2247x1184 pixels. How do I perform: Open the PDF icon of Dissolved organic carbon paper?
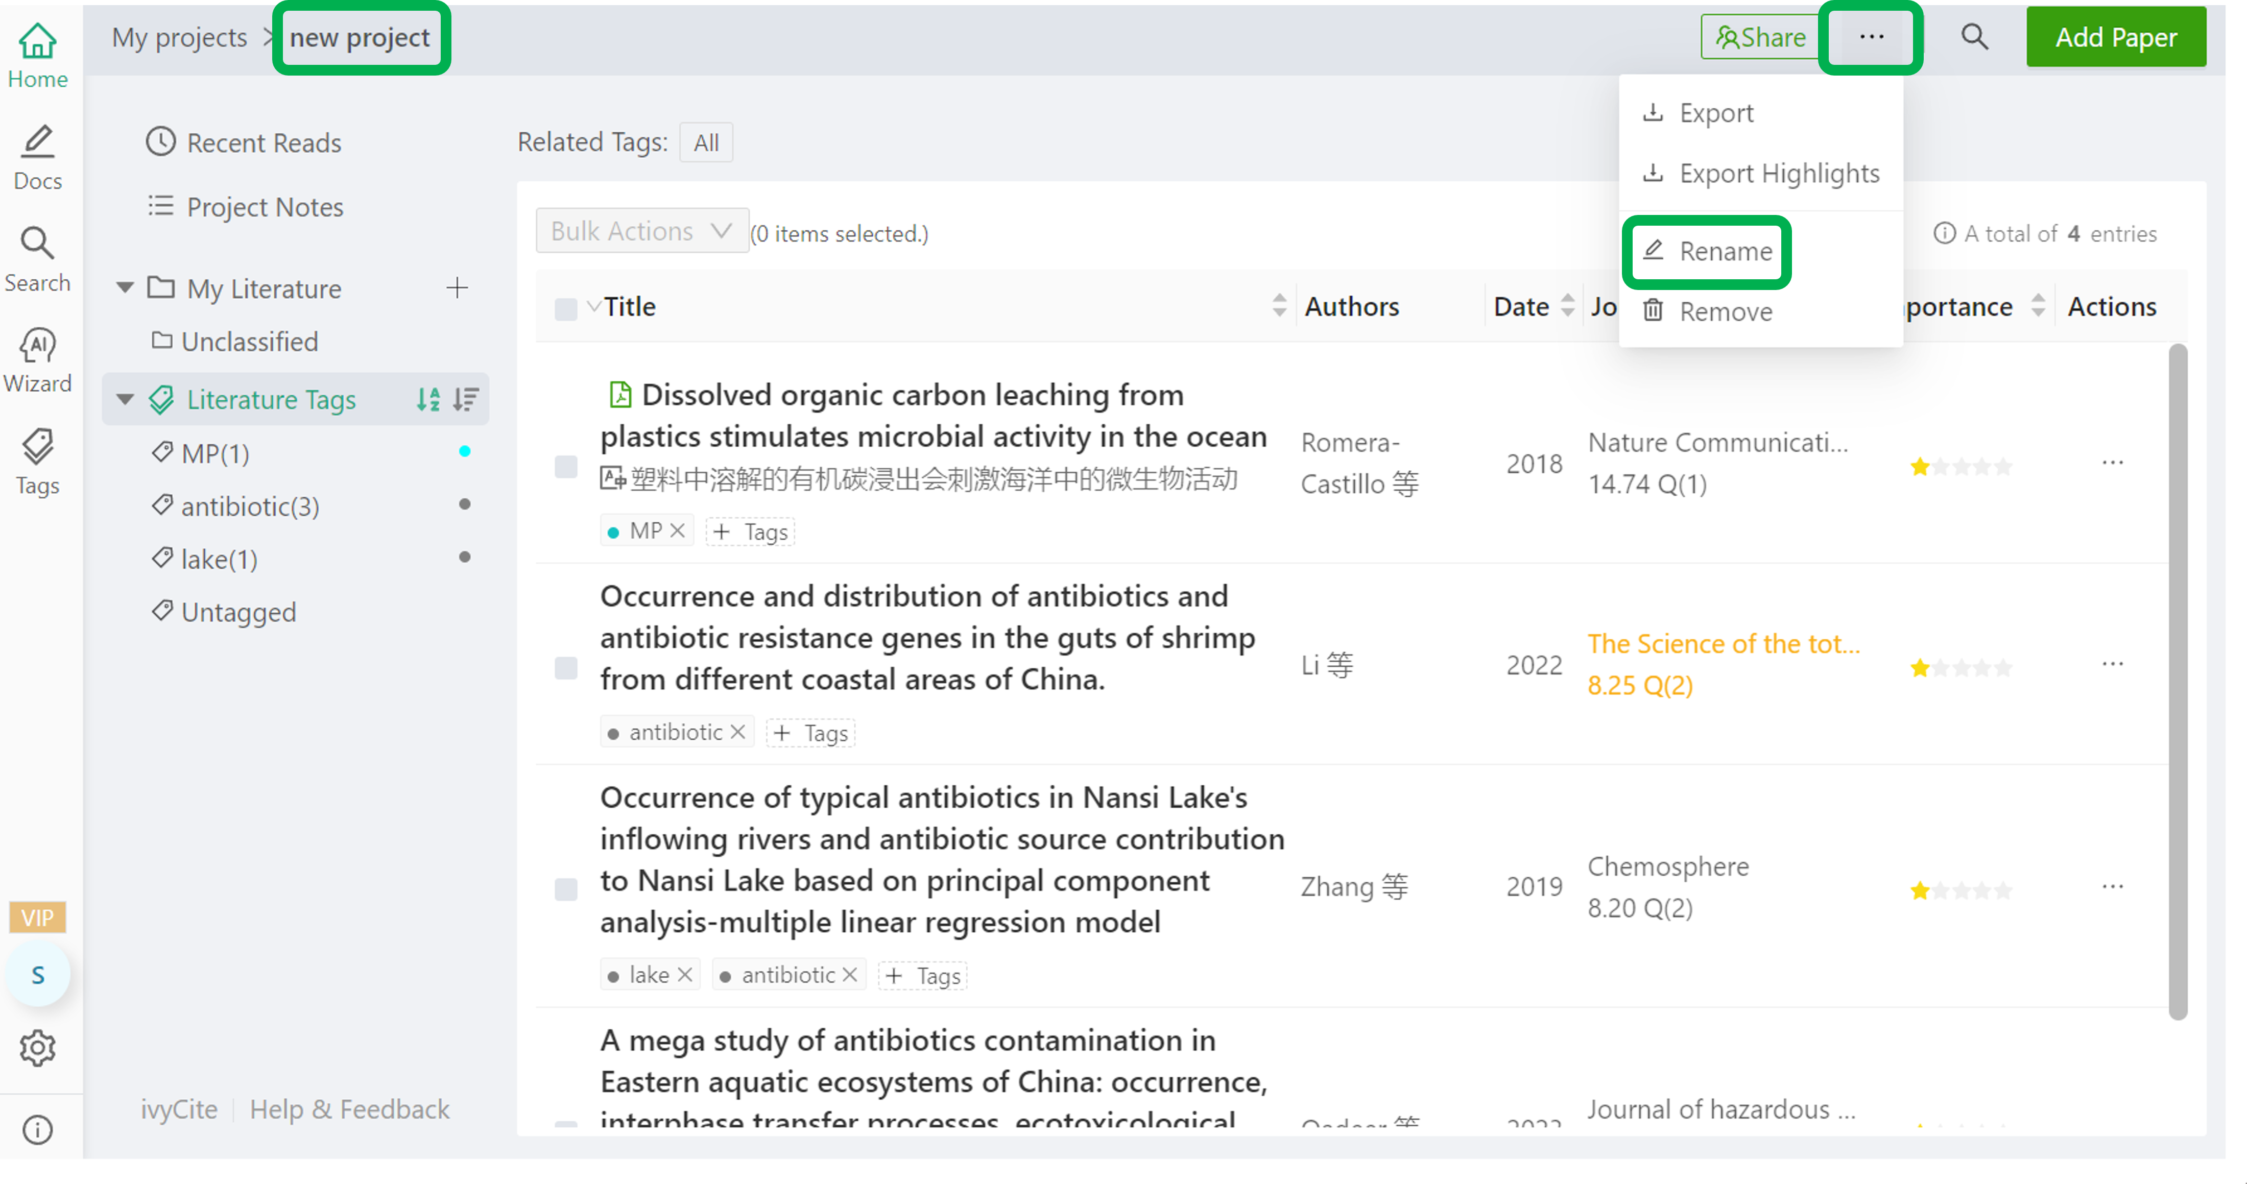[x=619, y=395]
